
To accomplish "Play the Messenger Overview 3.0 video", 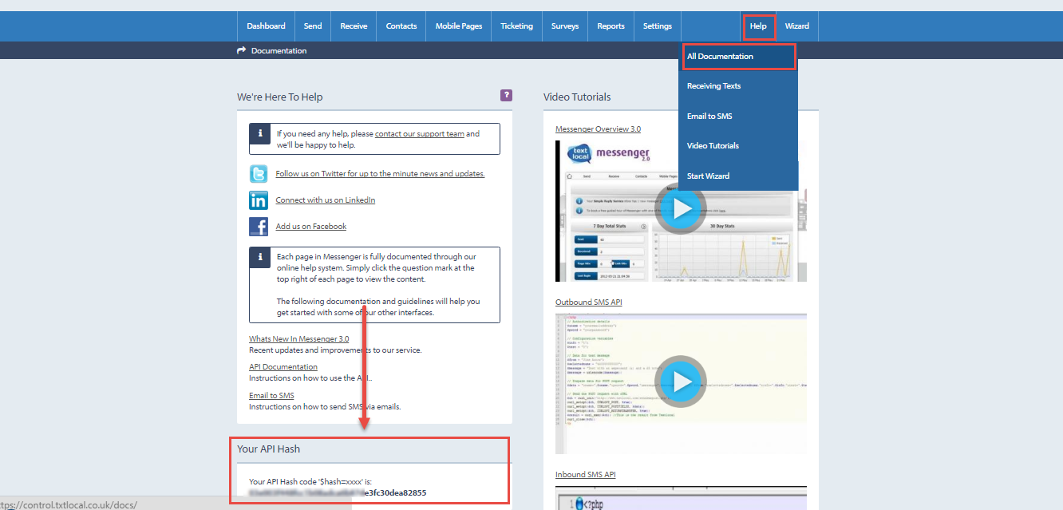I will click(681, 209).
